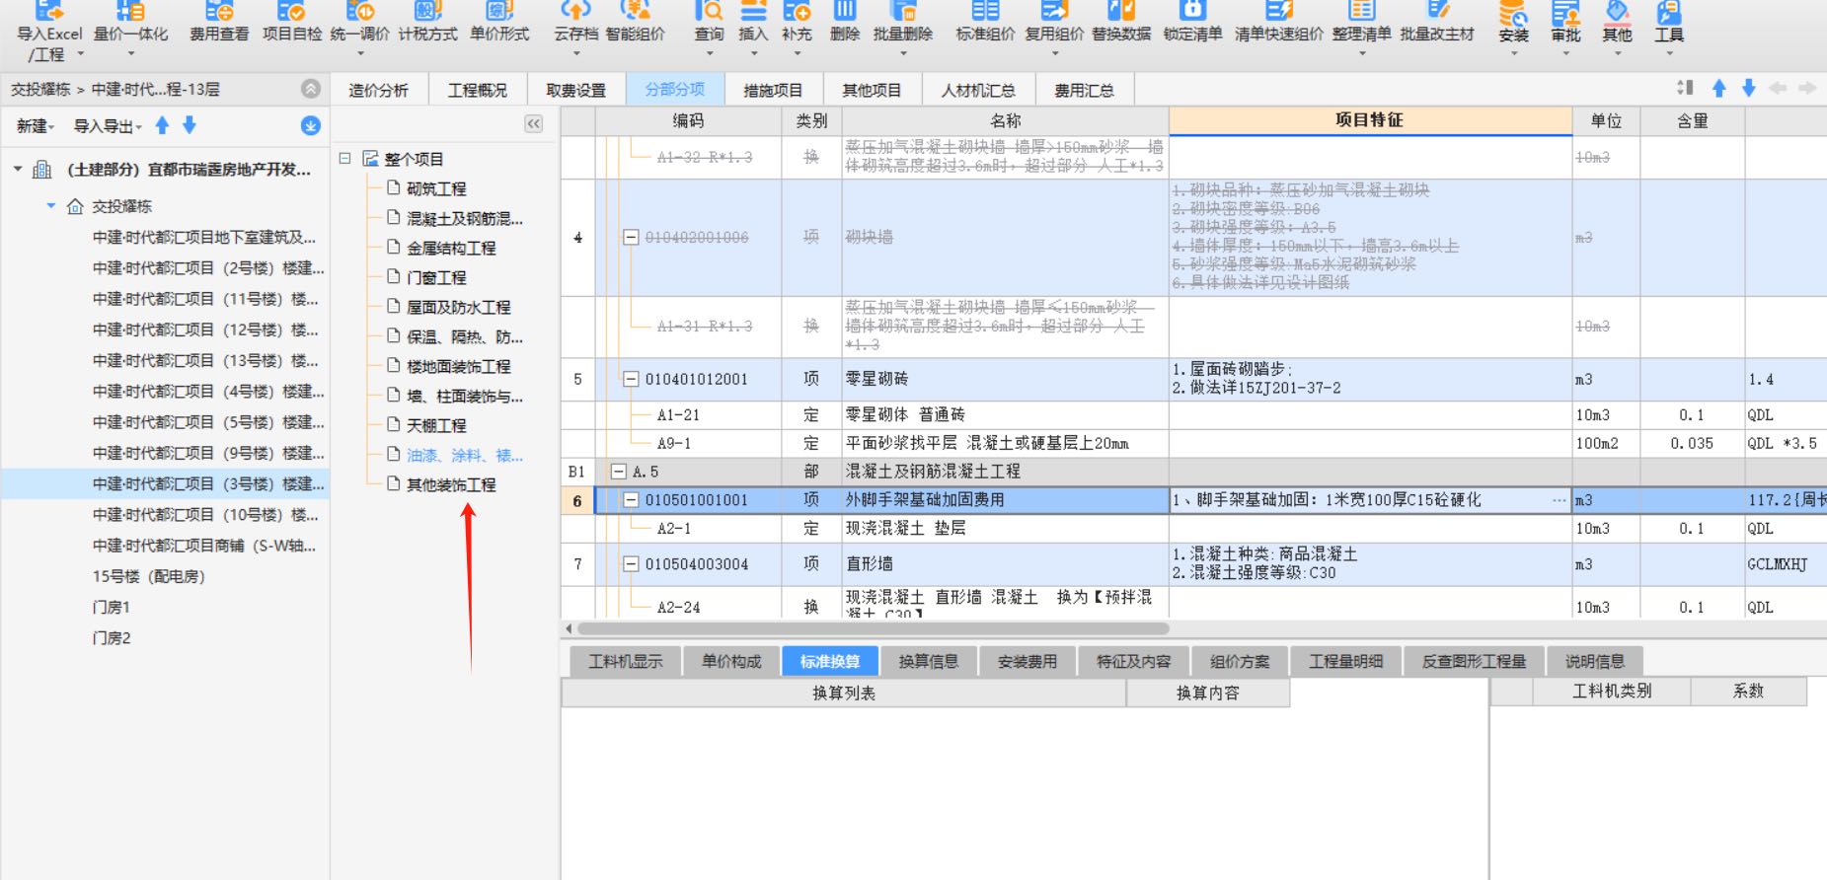The height and width of the screenshot is (880, 1827).
Task: Collapse row 010401012001 零星砌砖
Action: pyautogui.click(x=631, y=379)
